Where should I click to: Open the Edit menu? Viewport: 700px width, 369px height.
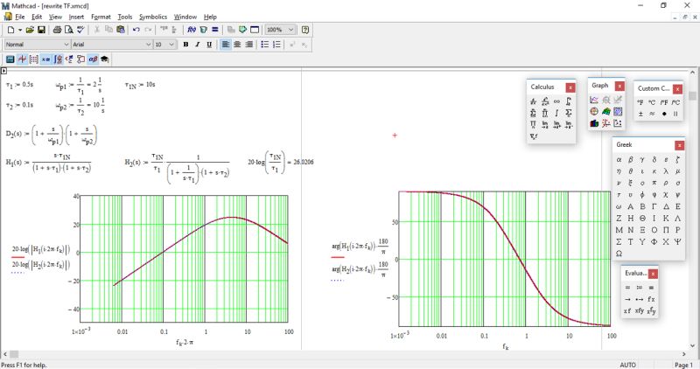pos(37,17)
